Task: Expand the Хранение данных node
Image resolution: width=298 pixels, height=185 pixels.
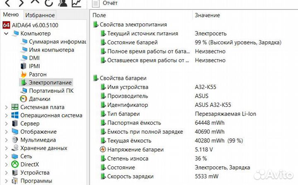Action: [x=6, y=148]
